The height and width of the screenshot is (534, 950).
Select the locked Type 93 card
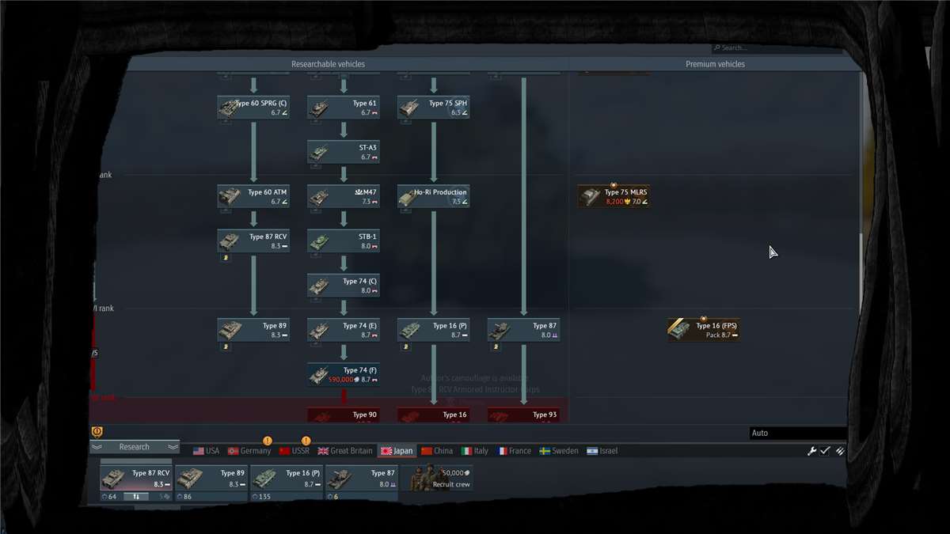[x=524, y=415]
